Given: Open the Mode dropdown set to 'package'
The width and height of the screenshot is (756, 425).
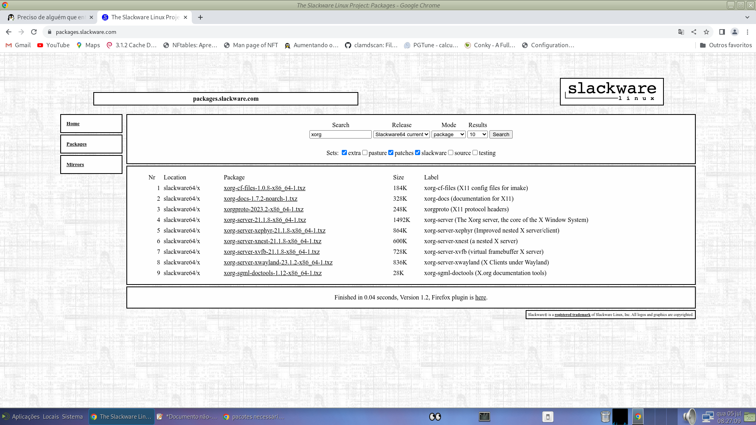Looking at the screenshot, I should coord(448,135).
